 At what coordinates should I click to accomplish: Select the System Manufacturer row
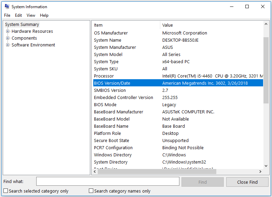178,47
